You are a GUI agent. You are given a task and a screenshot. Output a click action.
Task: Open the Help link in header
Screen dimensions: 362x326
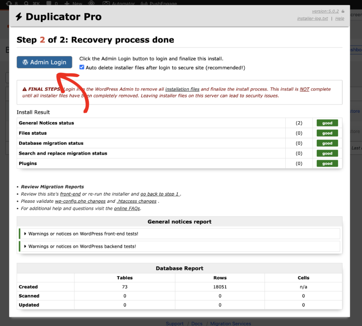point(340,19)
